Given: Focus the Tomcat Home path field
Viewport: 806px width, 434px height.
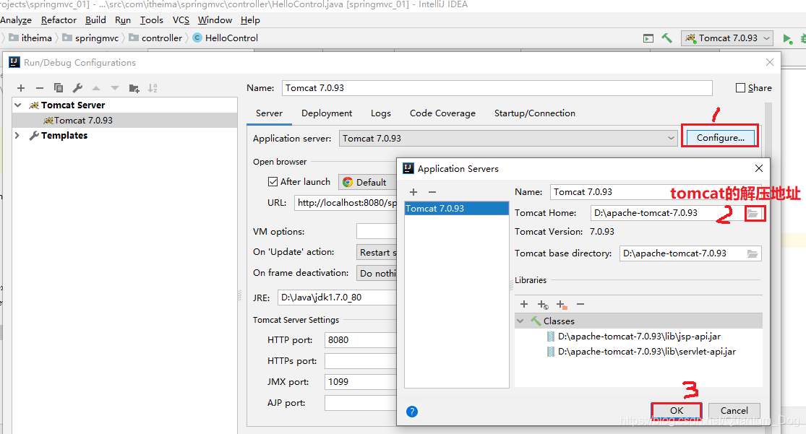Looking at the screenshot, I should point(668,213).
